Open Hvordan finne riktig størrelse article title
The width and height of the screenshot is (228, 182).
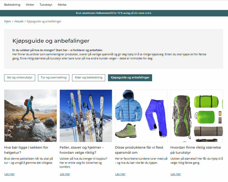click(x=196, y=150)
